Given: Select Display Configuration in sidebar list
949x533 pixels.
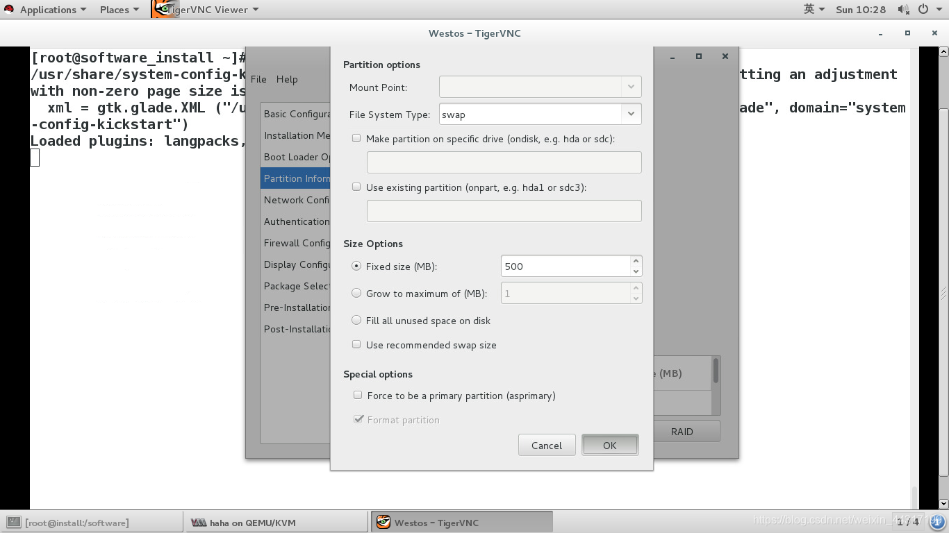Looking at the screenshot, I should (x=296, y=264).
